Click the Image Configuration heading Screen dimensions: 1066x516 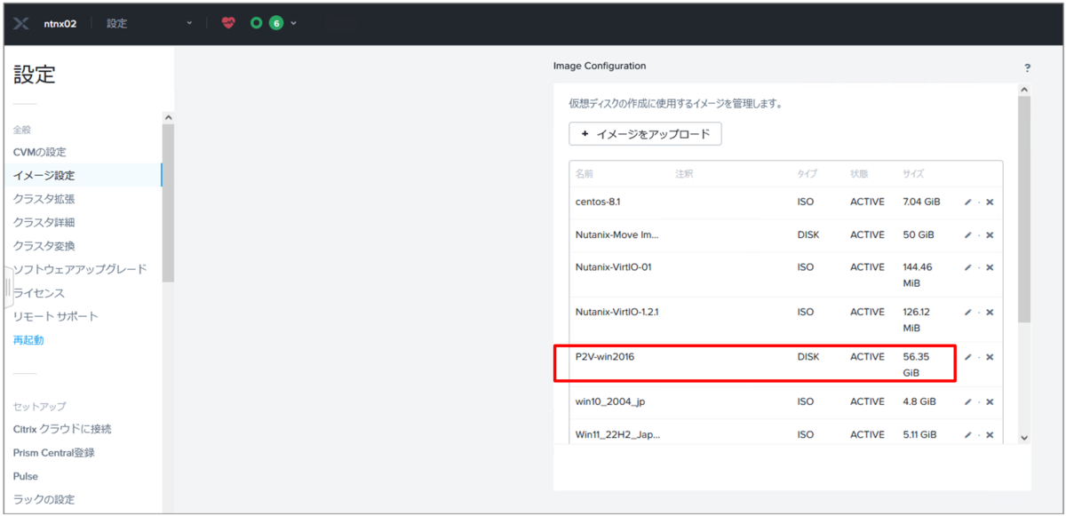(600, 66)
